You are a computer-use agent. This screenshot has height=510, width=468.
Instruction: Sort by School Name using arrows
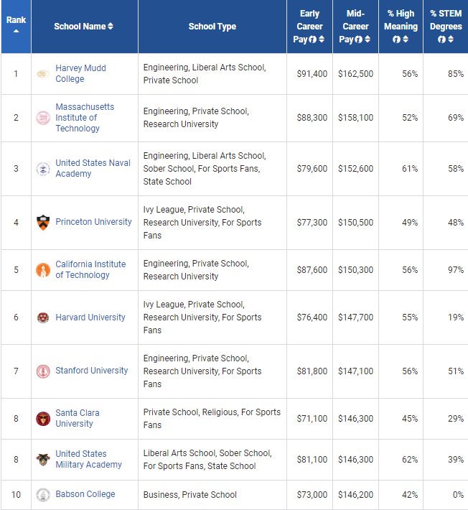coord(111,27)
